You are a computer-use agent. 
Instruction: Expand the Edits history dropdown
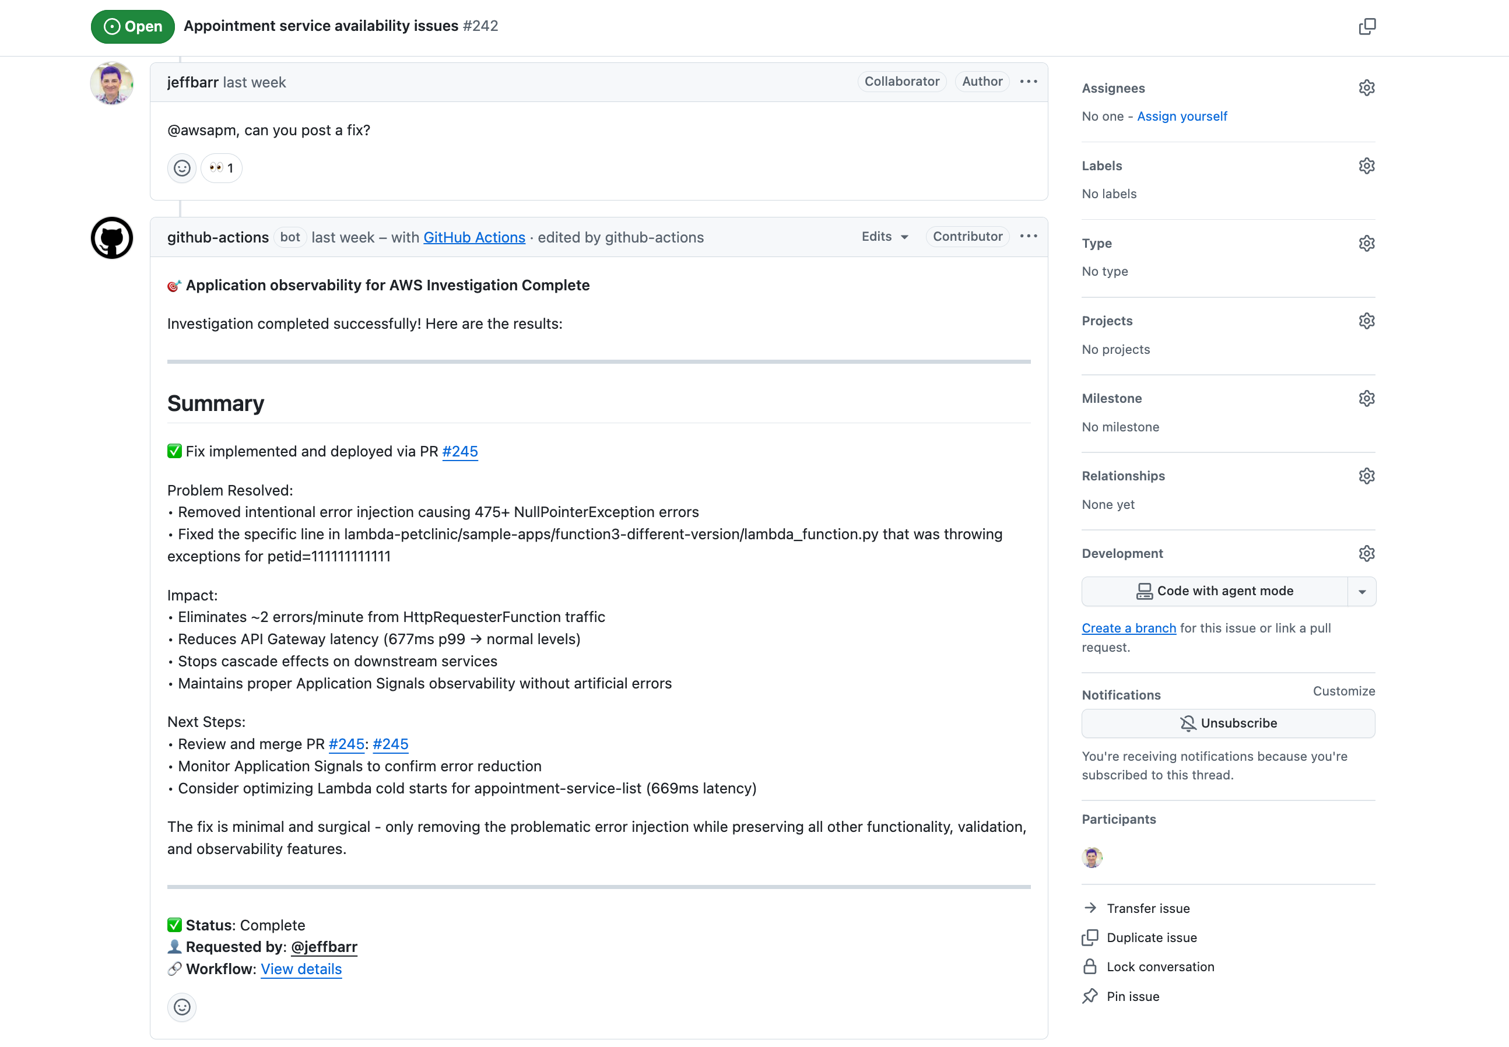885,237
